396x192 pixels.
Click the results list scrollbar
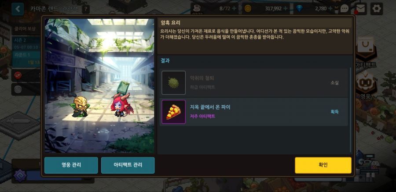tap(350, 110)
